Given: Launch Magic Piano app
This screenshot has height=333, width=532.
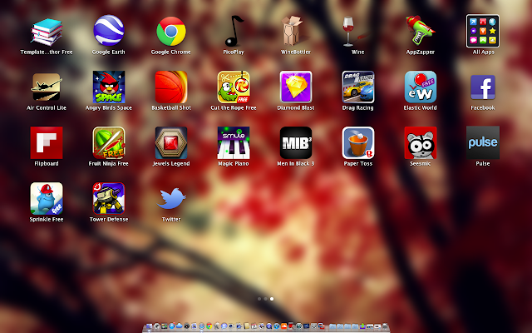Looking at the screenshot, I should (234, 142).
